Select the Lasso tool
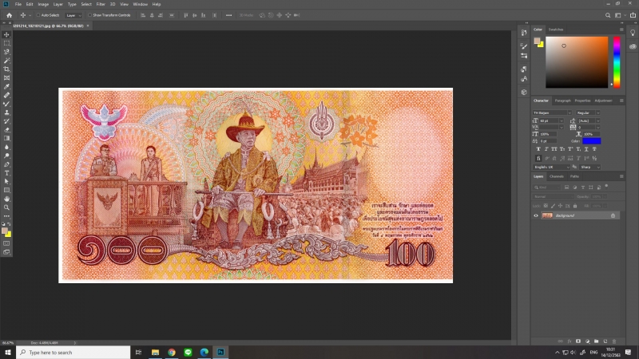 click(x=6, y=52)
